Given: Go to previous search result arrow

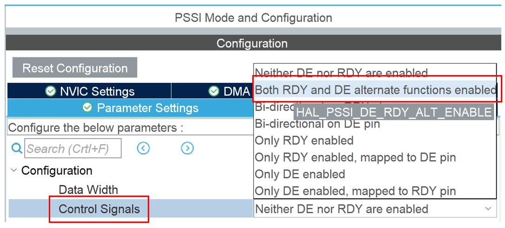Looking at the screenshot, I should (x=143, y=148).
